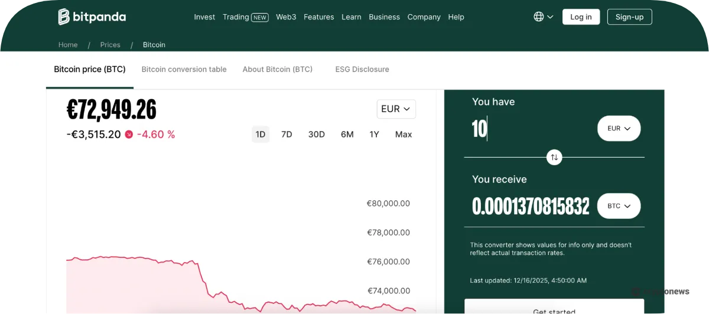Select the Bitcoin price (BTC) tab
Viewport: 709px width, 314px height.
90,69
